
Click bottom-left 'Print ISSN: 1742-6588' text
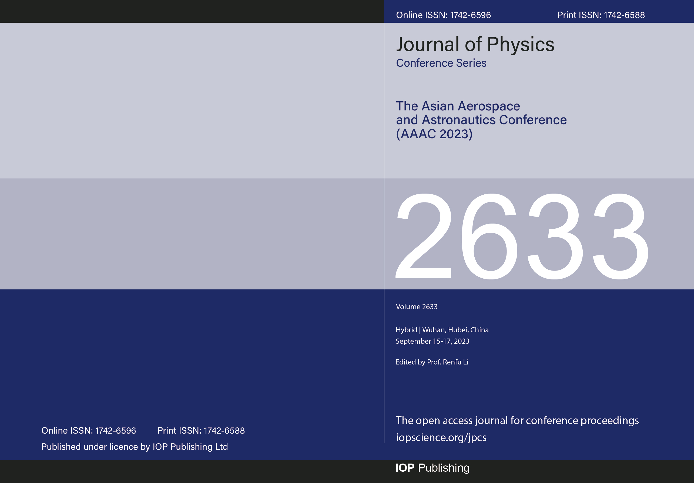tap(201, 430)
